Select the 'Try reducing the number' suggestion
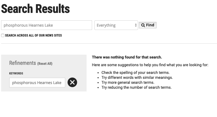Screen dimensions: 217x117 click(136, 87)
